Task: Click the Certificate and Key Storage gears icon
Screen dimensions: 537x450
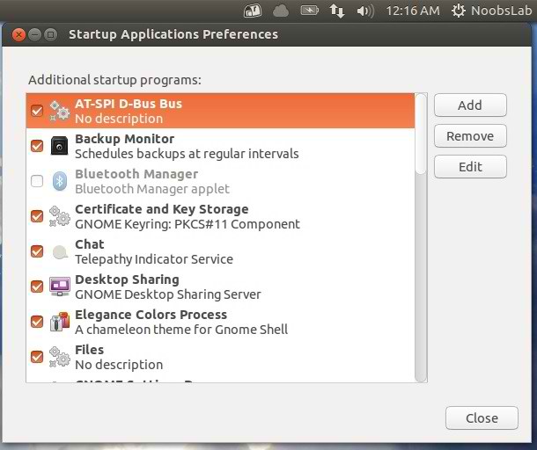Action: (x=60, y=216)
